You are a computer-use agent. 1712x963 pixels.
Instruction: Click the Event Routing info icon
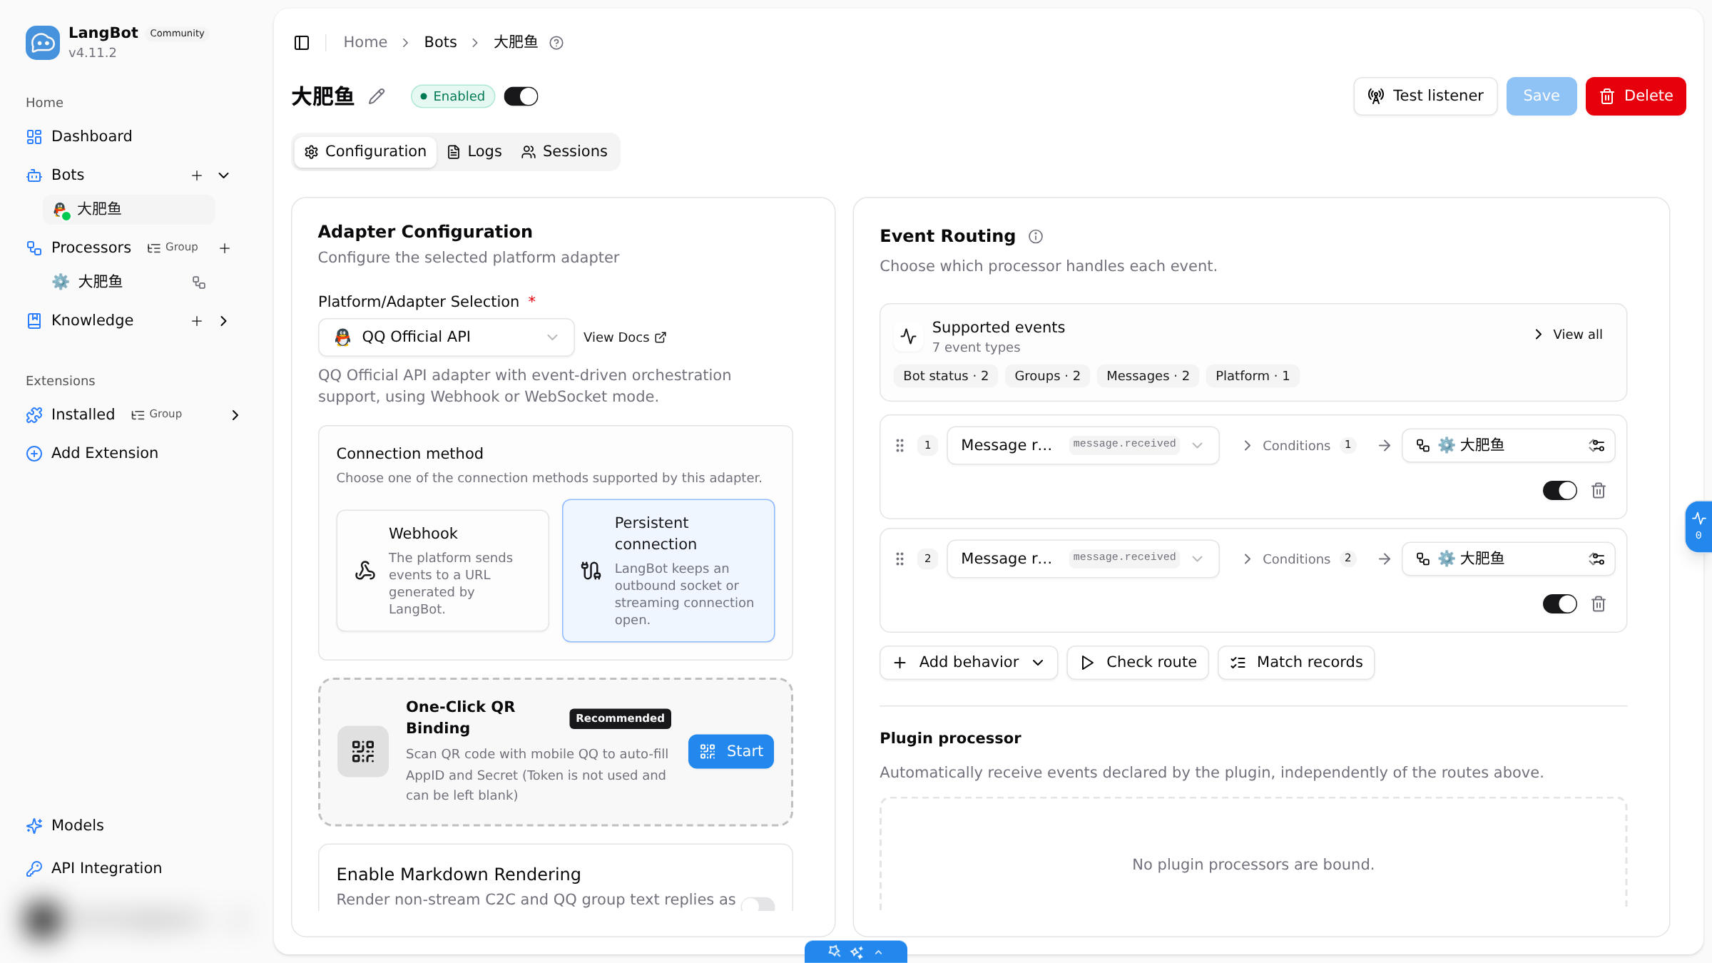(x=1036, y=237)
